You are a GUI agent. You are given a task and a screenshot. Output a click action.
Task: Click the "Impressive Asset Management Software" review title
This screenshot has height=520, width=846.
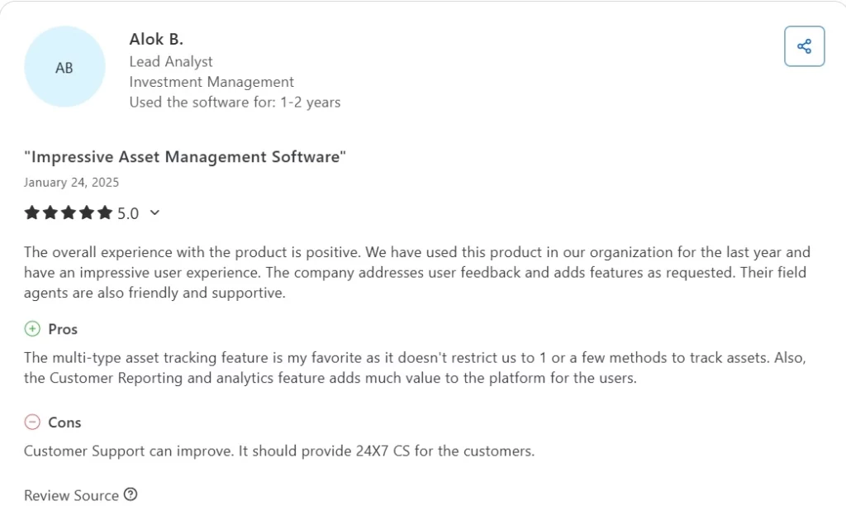[185, 157]
